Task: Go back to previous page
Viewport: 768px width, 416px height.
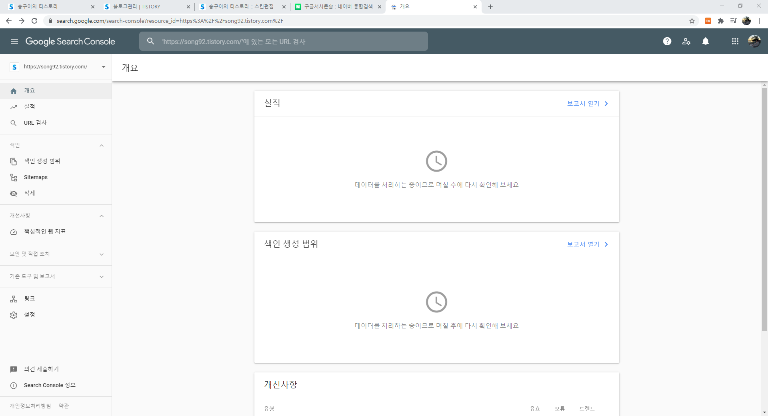Action: [9, 21]
